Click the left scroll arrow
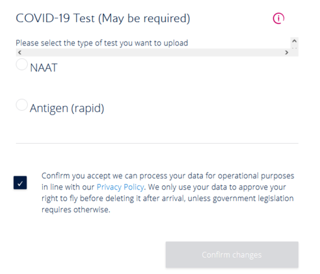 [20, 52]
